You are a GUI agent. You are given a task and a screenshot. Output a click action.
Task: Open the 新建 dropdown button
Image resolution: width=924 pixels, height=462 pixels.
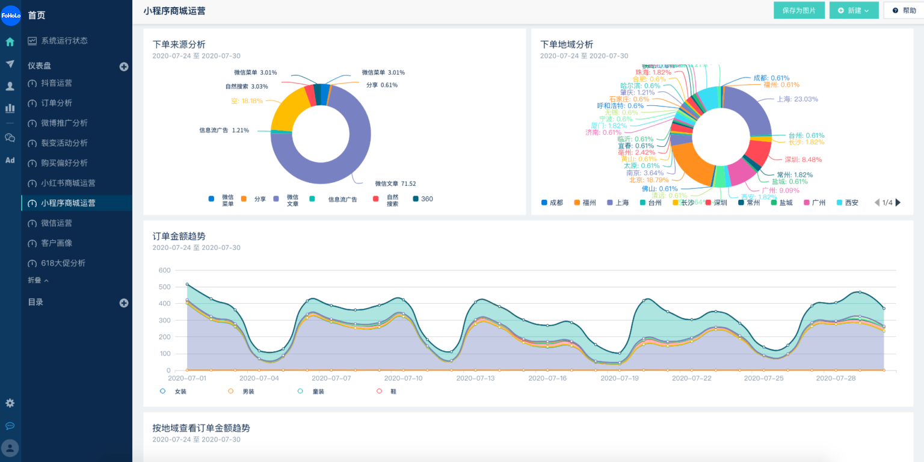pos(854,10)
